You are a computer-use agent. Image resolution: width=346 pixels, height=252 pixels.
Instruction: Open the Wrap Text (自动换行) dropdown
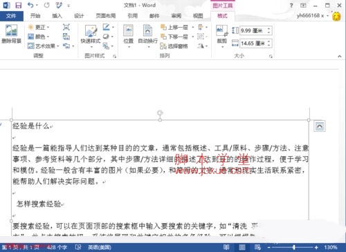pos(148,36)
